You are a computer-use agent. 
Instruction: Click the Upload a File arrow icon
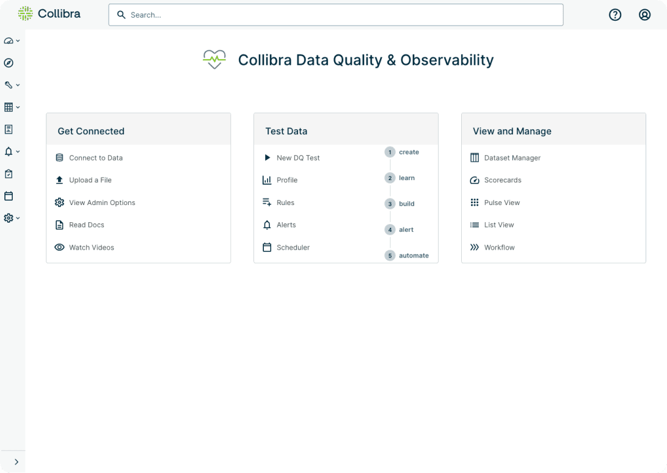pos(60,180)
